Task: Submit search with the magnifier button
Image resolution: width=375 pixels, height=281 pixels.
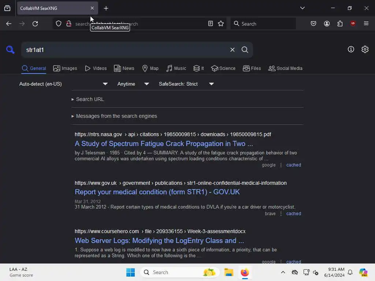Action: pos(245,50)
